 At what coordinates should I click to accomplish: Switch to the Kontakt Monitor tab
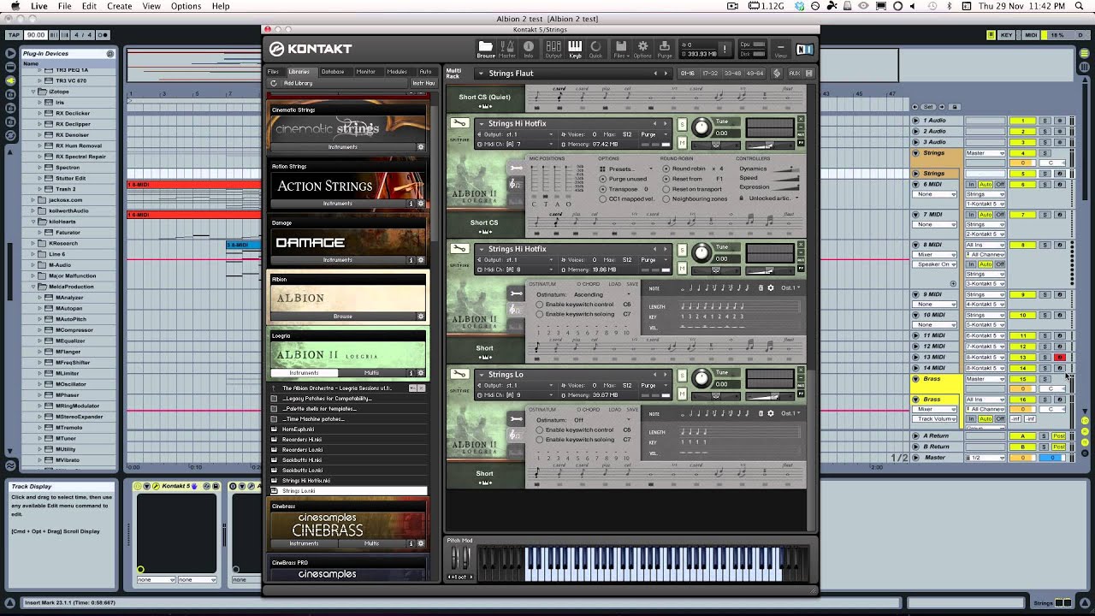(x=365, y=72)
